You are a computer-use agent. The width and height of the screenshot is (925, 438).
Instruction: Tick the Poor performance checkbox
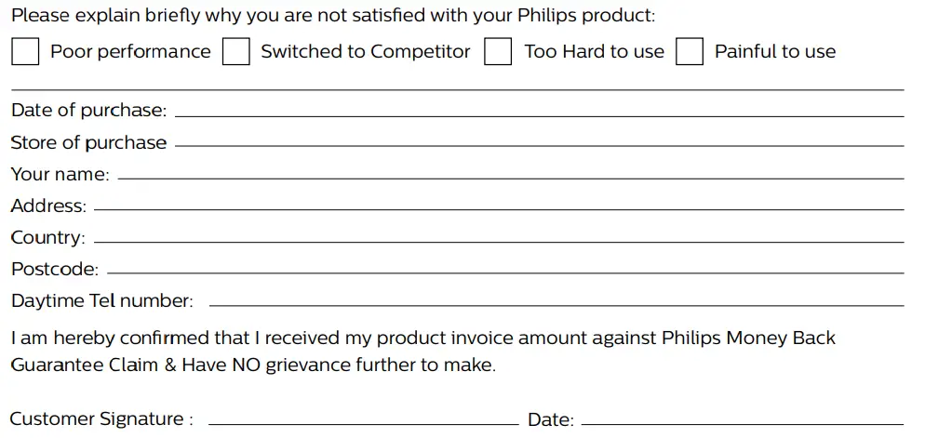(25, 51)
